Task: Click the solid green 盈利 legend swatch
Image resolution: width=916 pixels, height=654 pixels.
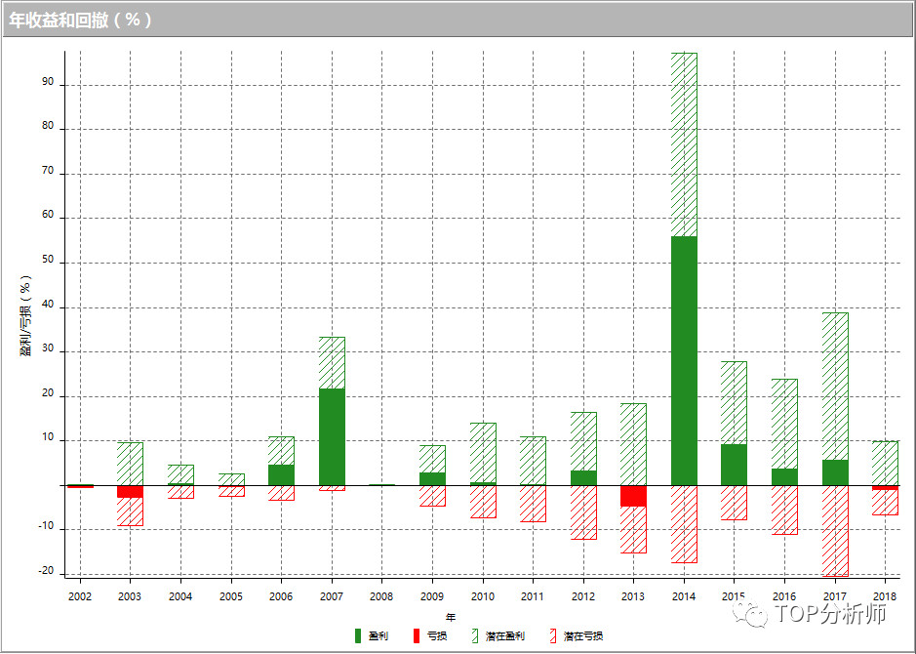Action: click(359, 636)
